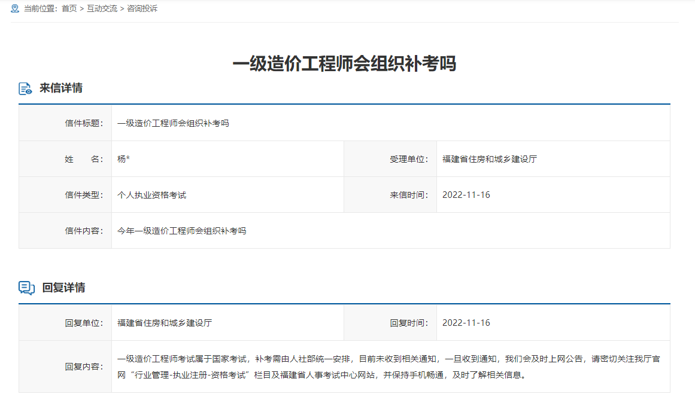The image size is (695, 400).
Task: Click the 信件类型 label
Action: pos(84,195)
